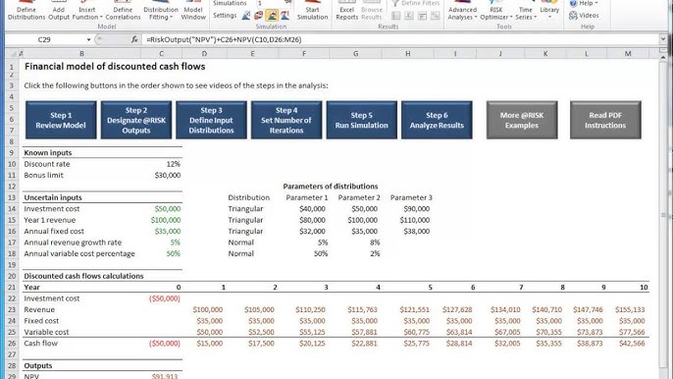Click the Define Filters funnel button
The width and height of the screenshot is (673, 379).
click(x=416, y=4)
